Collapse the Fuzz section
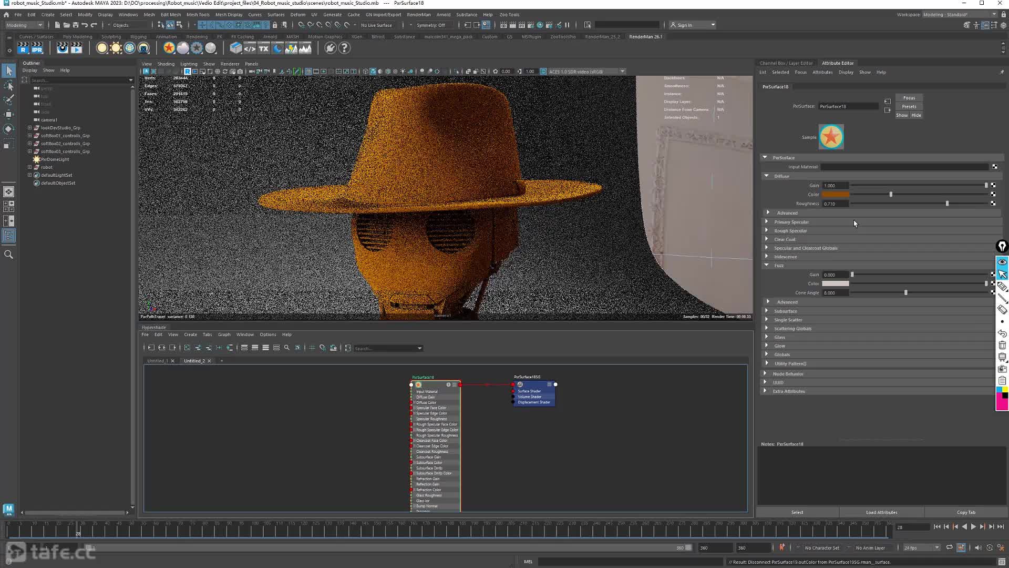The width and height of the screenshot is (1009, 568). [767, 265]
